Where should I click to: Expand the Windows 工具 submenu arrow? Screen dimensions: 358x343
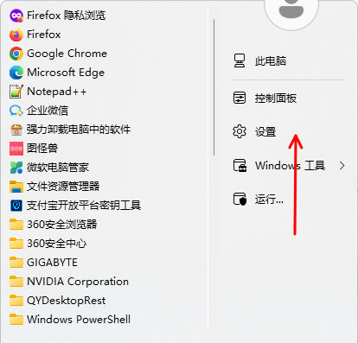tap(342, 166)
